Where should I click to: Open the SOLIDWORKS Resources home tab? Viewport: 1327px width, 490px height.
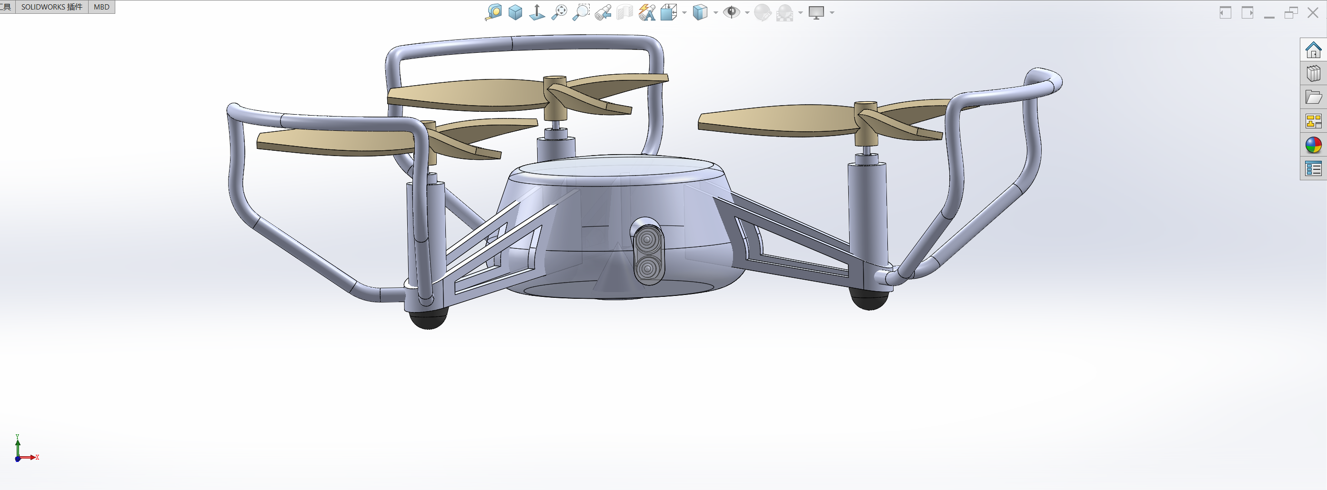pos(1314,50)
